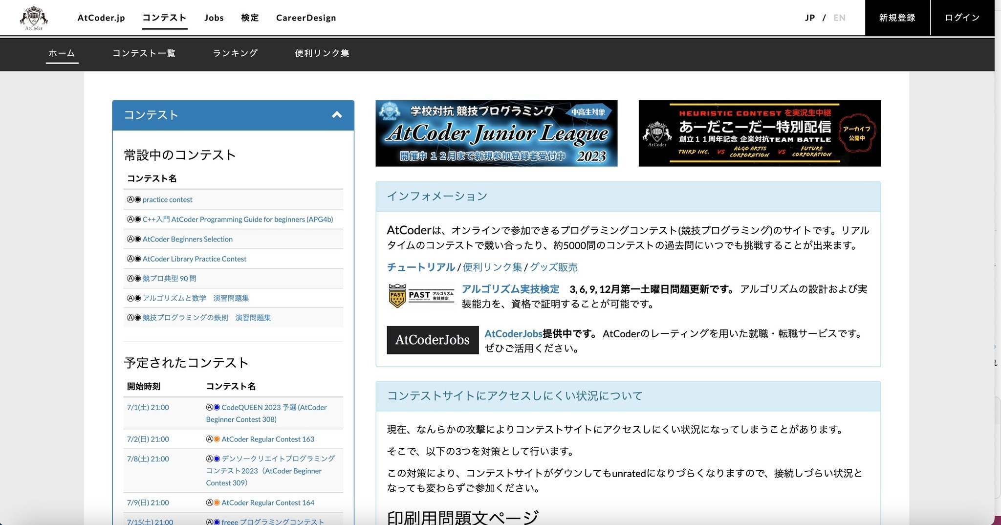Open the practice contest link
The width and height of the screenshot is (1001, 525).
tap(167, 200)
